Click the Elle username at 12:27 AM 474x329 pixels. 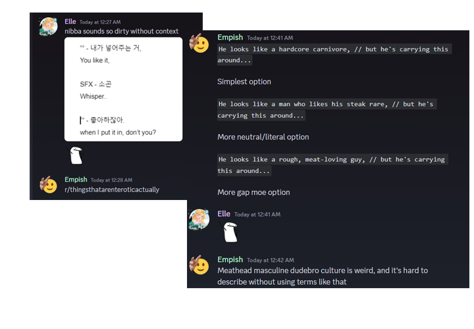(x=70, y=22)
